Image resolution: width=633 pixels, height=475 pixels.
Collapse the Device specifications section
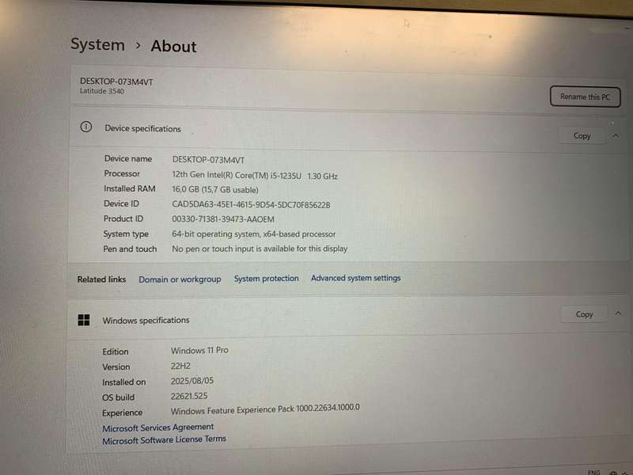pos(616,135)
